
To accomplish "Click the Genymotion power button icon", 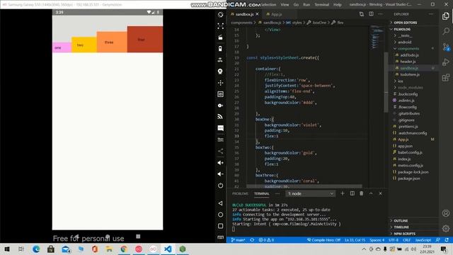I will point(220,186).
